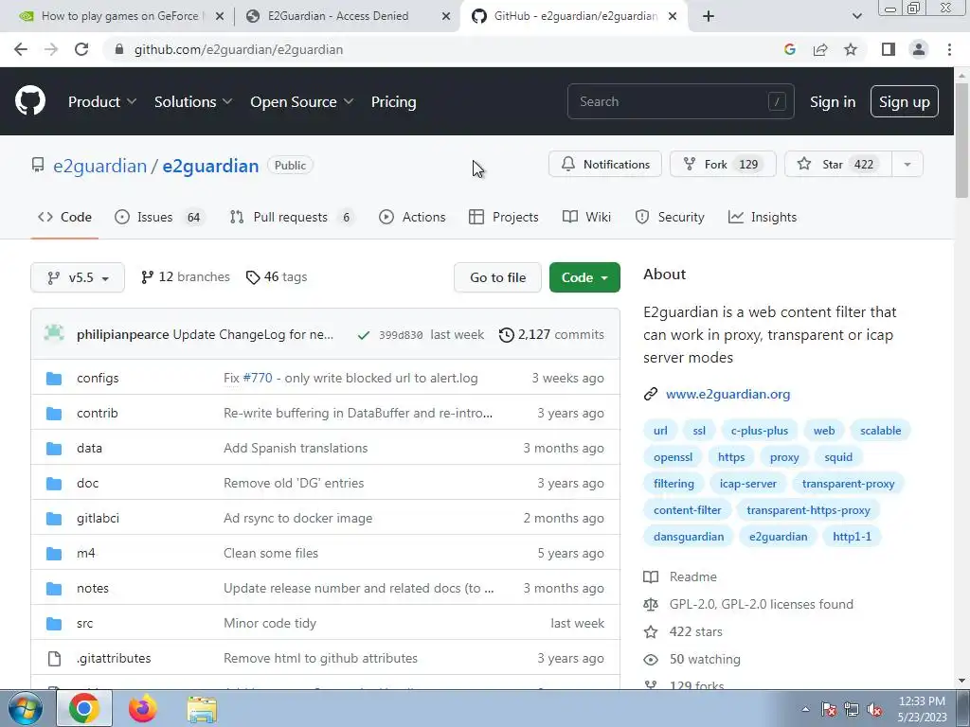Expand the Solutions menu
Viewport: 970px width, 727px height.
point(193,102)
